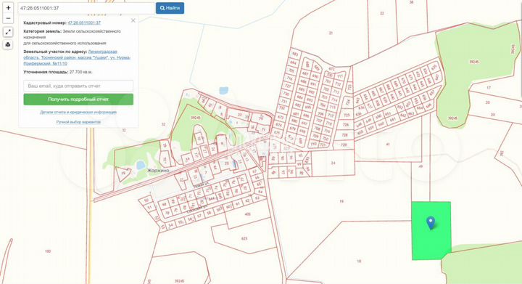Zoom out the map with minus button
The height and width of the screenshot is (284, 522).
click(x=8, y=18)
